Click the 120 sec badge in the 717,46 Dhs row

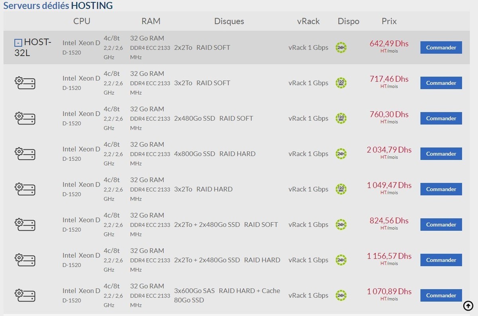[x=341, y=83]
